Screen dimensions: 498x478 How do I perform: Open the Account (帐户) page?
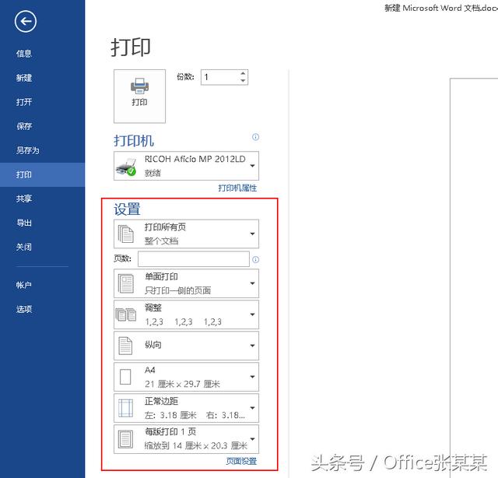[x=24, y=285]
